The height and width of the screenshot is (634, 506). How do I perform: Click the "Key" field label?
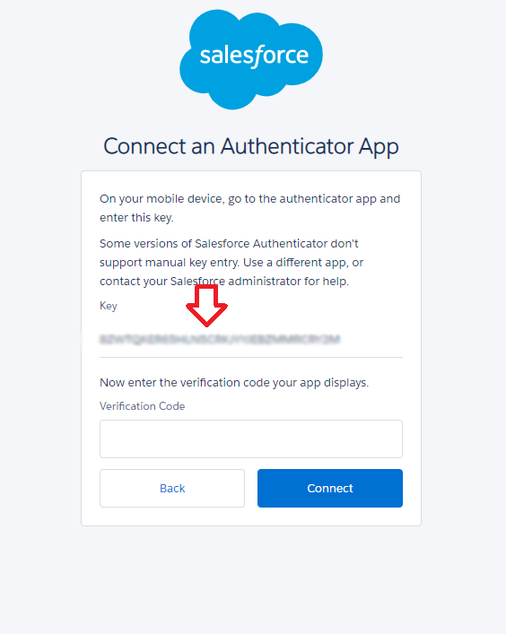point(109,306)
